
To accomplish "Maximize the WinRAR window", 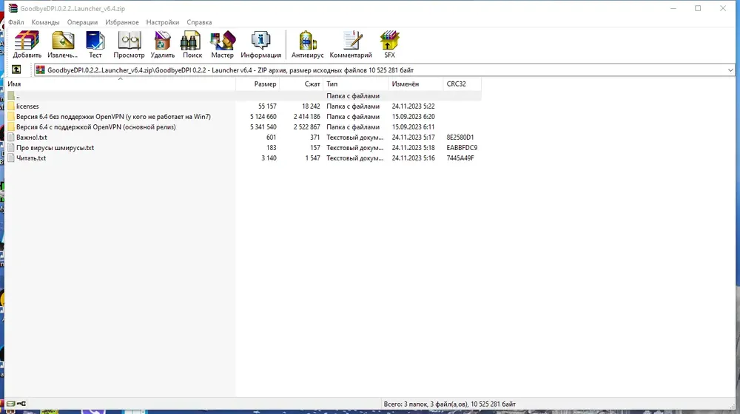I will (698, 8).
